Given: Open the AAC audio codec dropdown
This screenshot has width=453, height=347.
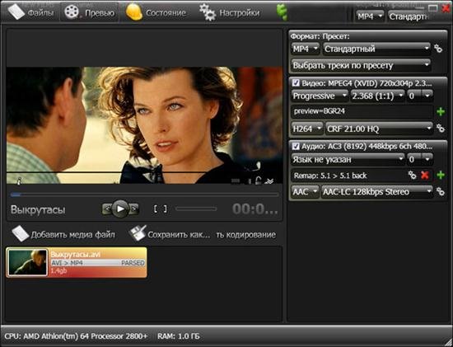Looking at the screenshot, I should pyautogui.click(x=306, y=192).
